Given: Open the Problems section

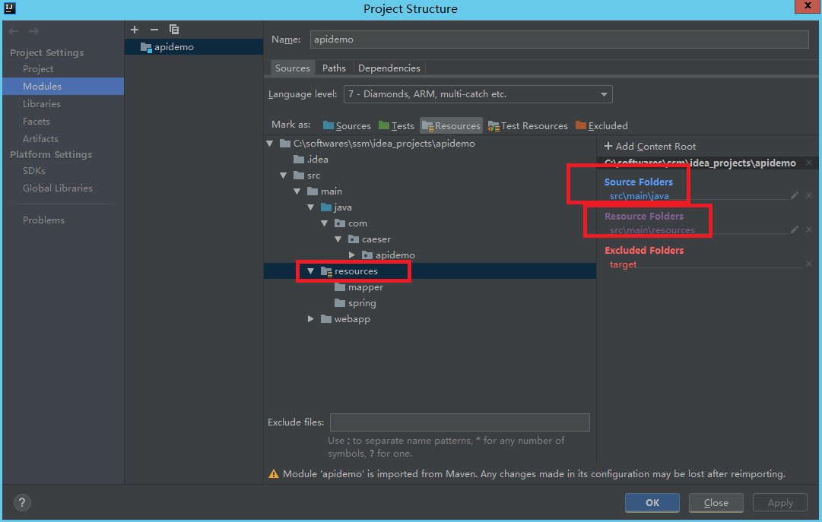Looking at the screenshot, I should (43, 220).
